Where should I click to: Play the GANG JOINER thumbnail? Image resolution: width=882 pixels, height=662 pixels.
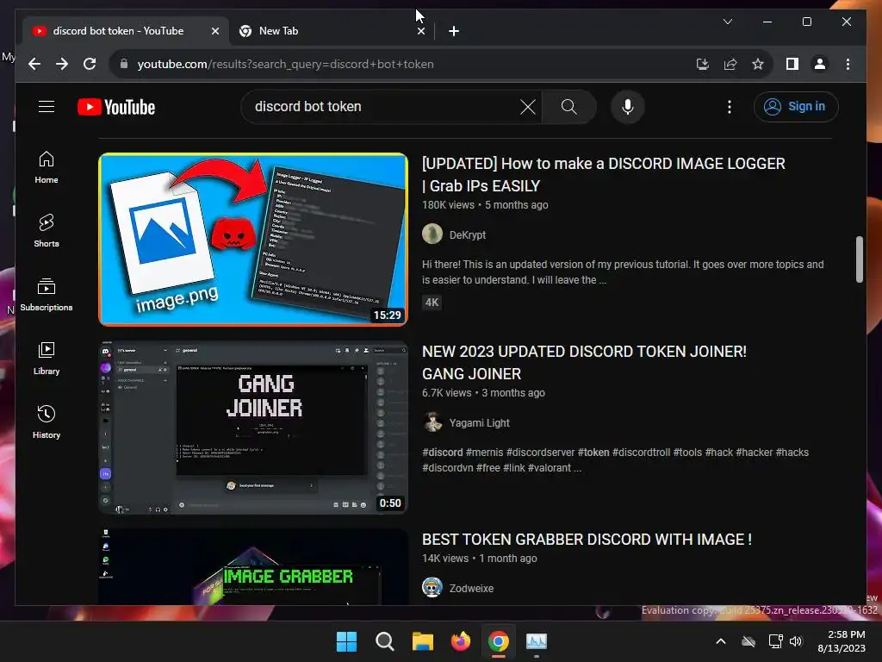pyautogui.click(x=253, y=428)
